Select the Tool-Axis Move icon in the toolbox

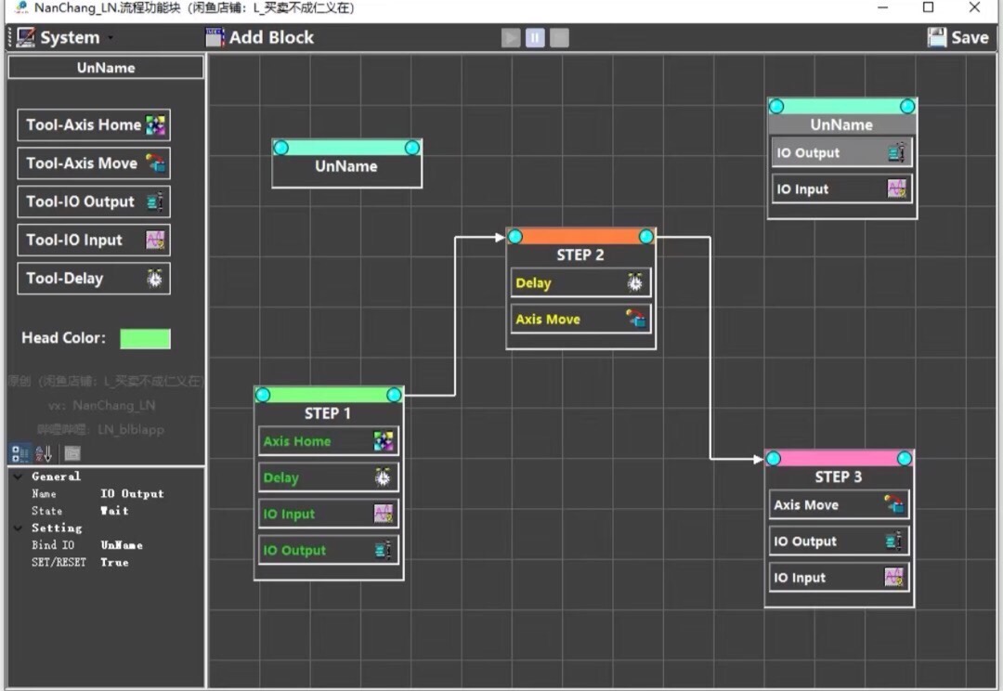click(155, 163)
